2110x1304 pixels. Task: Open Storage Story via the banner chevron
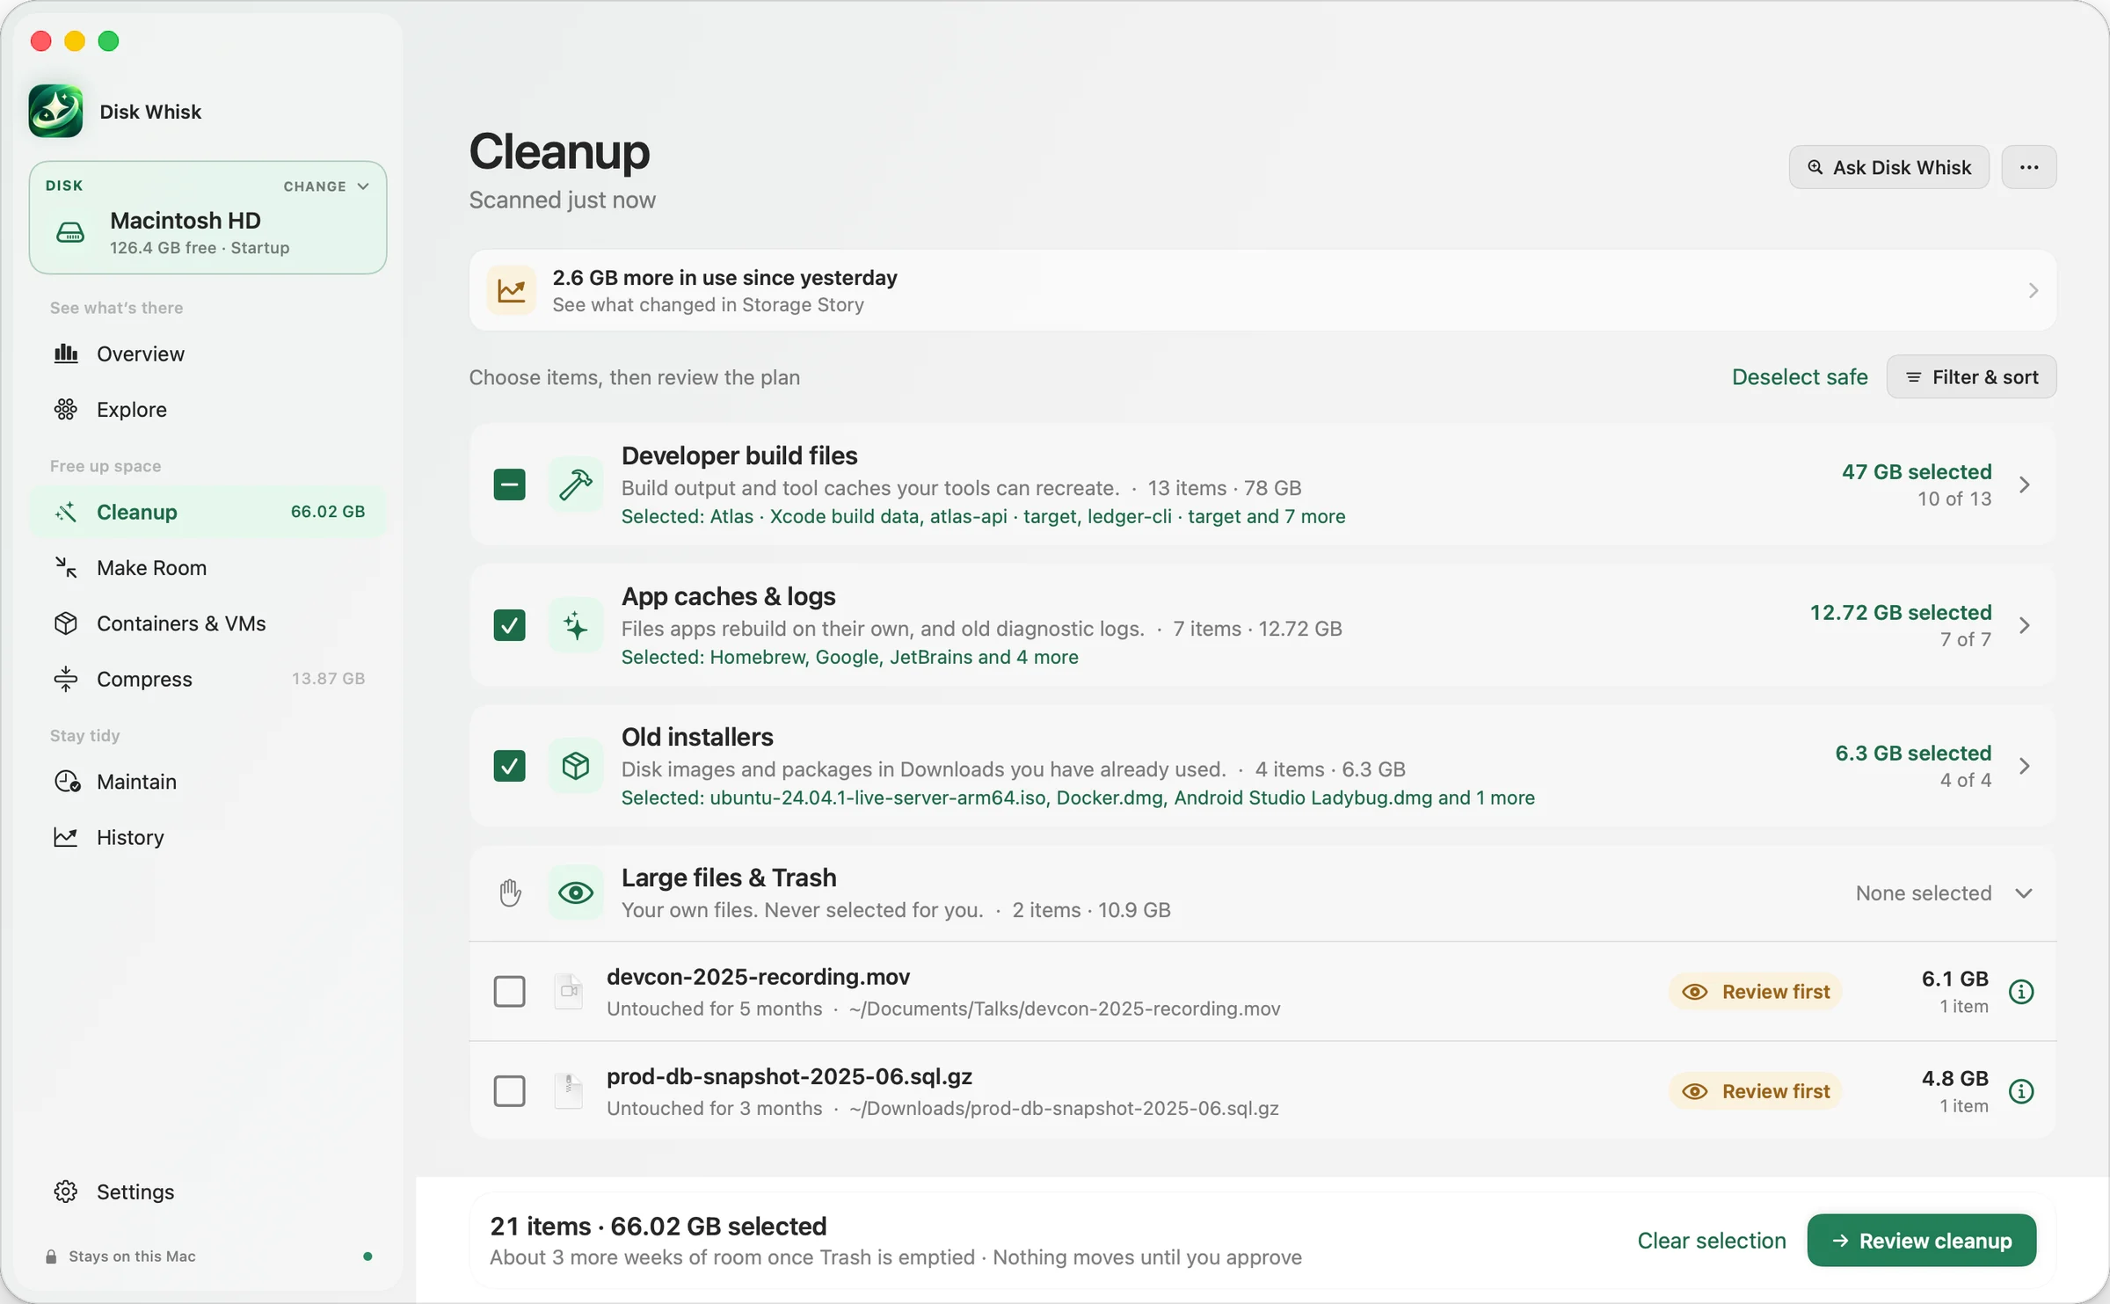click(2034, 290)
